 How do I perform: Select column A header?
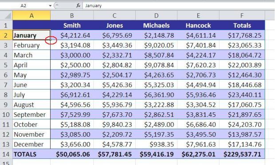[31, 15]
